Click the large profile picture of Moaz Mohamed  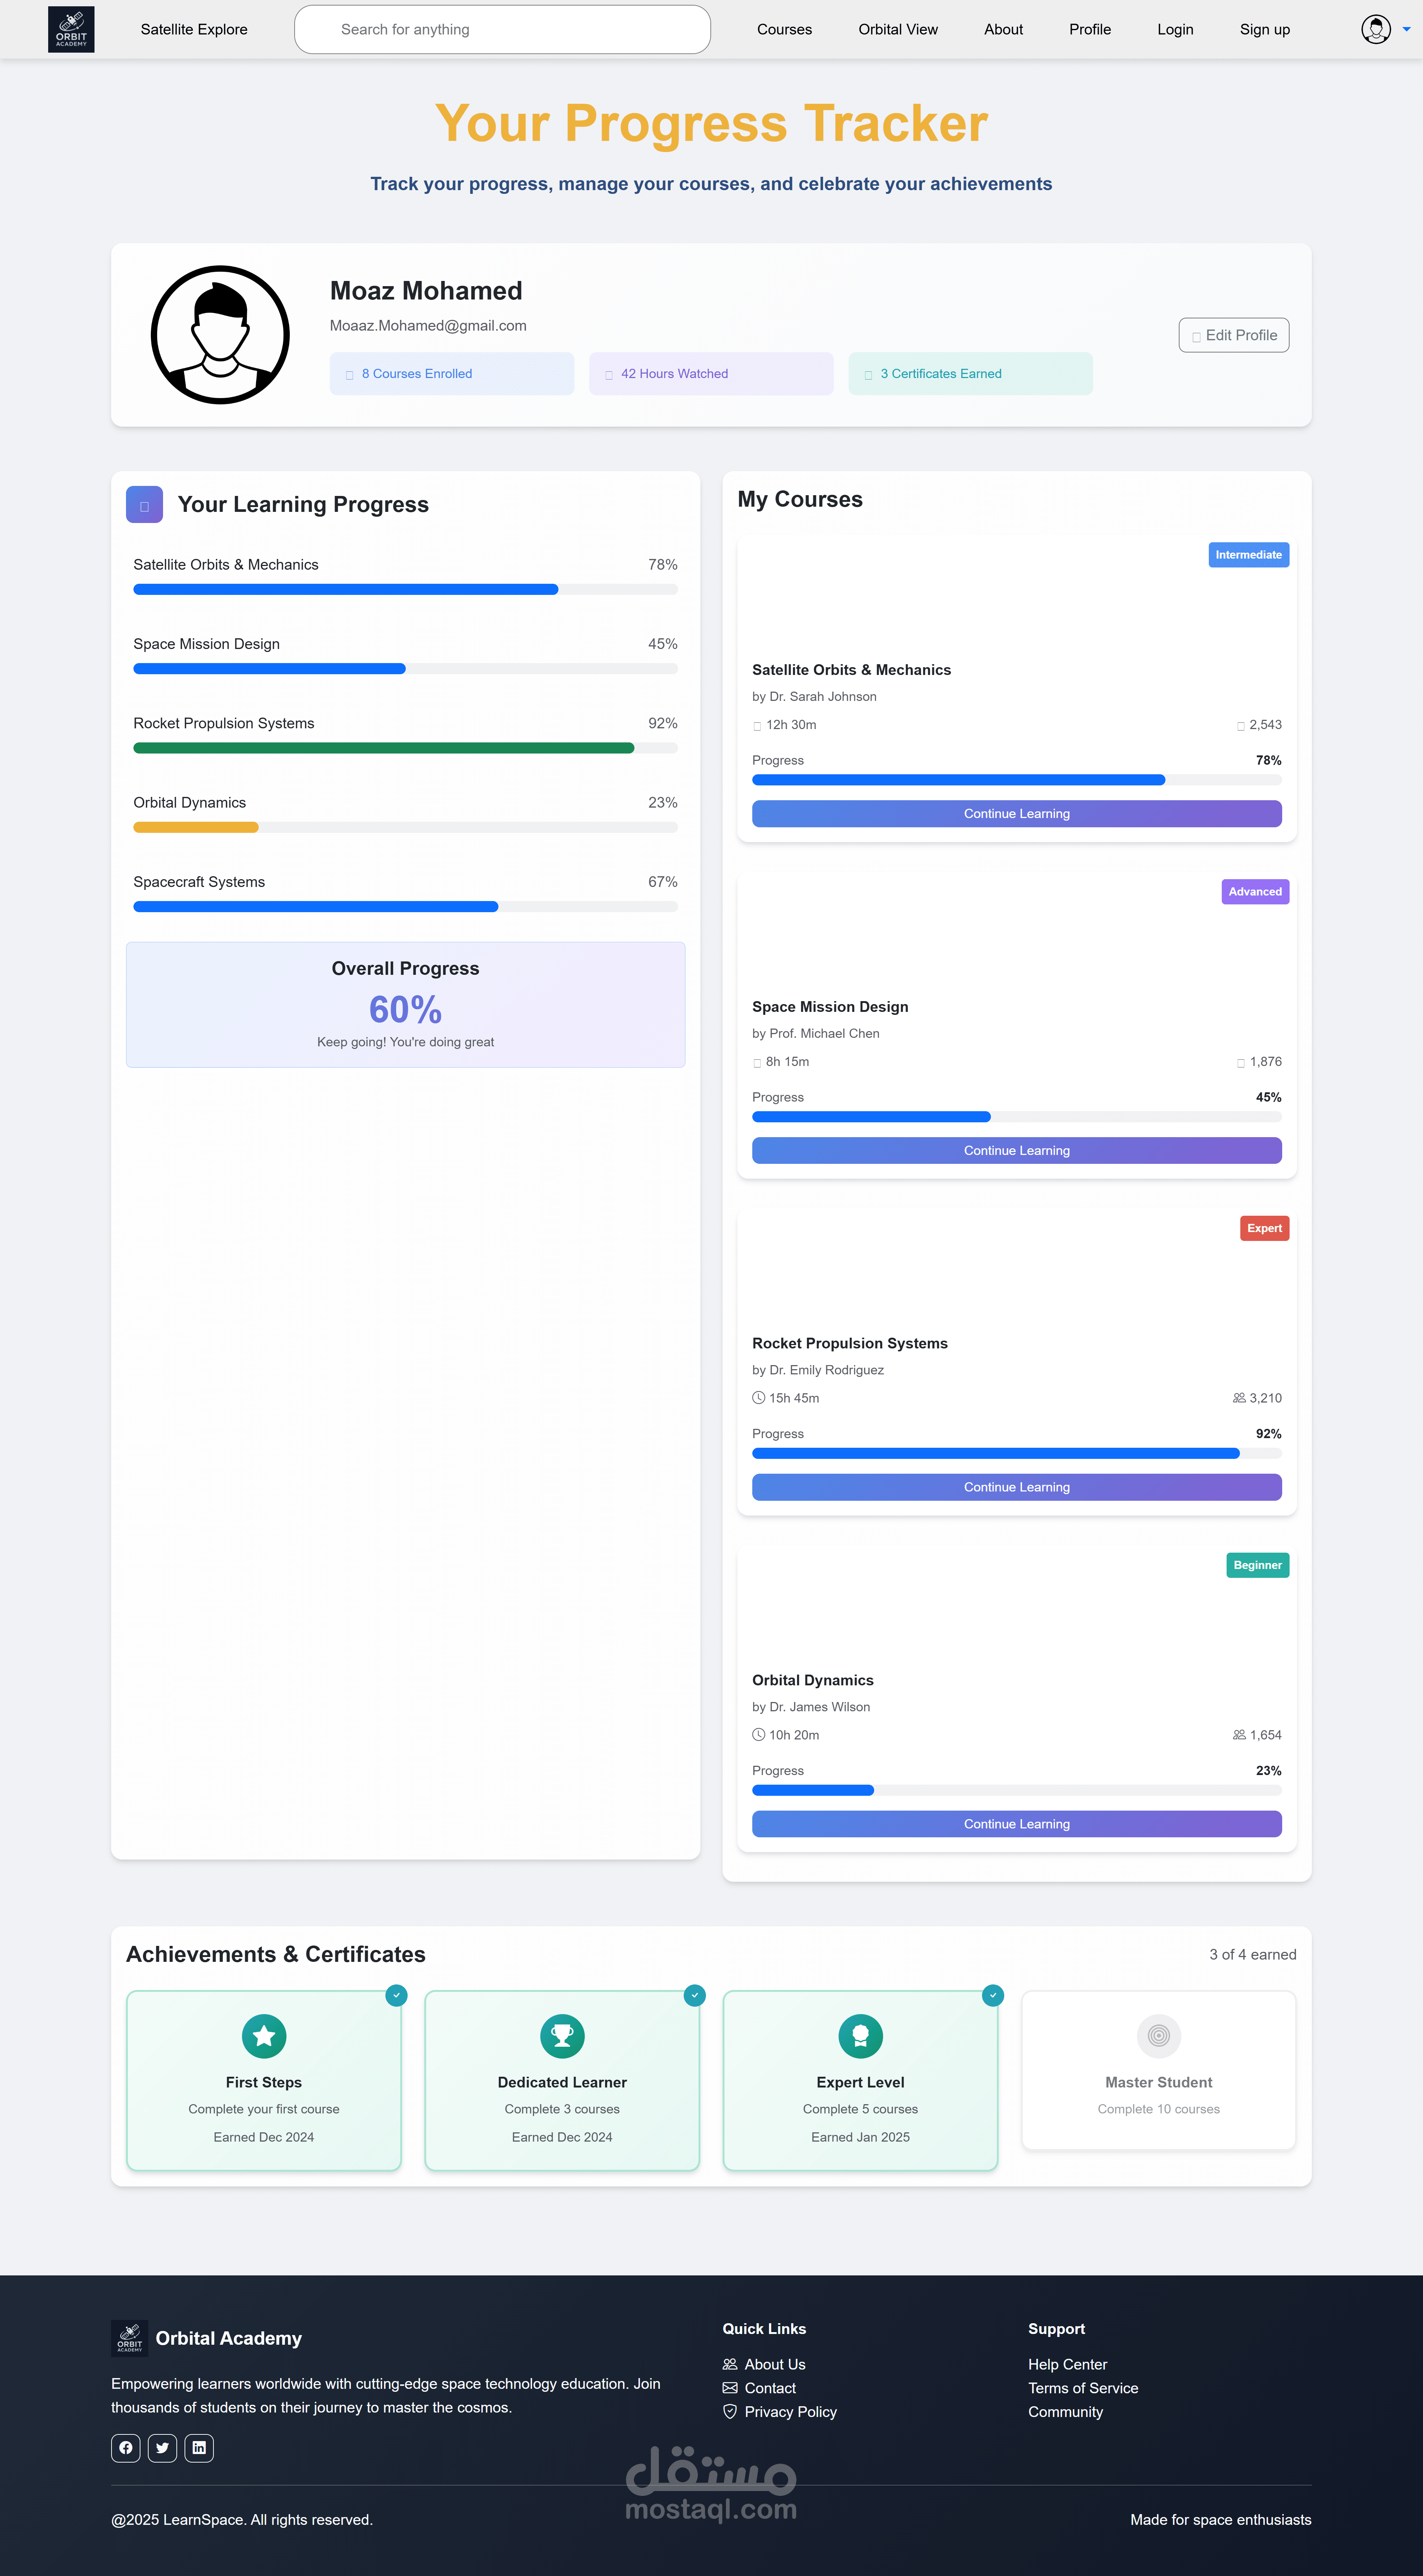(220, 335)
